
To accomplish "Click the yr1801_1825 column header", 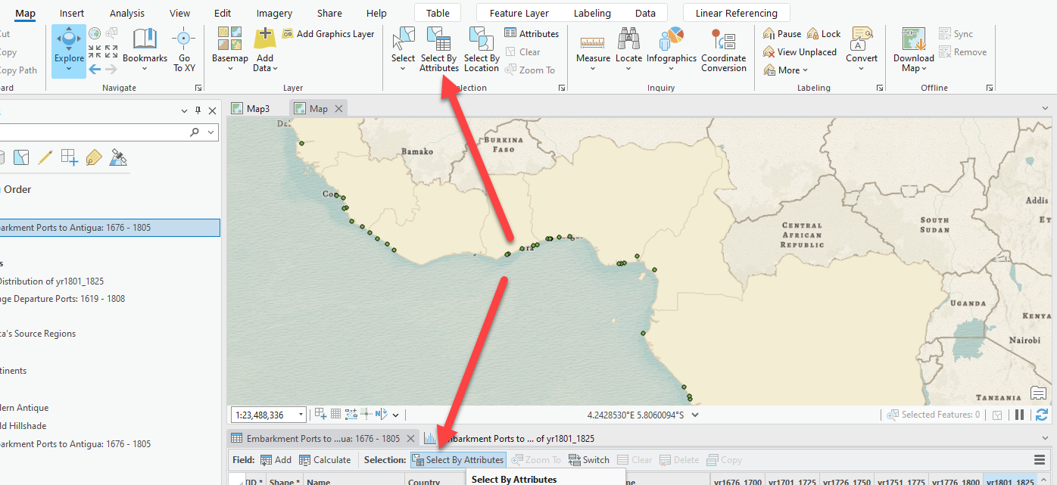I will click(1009, 481).
